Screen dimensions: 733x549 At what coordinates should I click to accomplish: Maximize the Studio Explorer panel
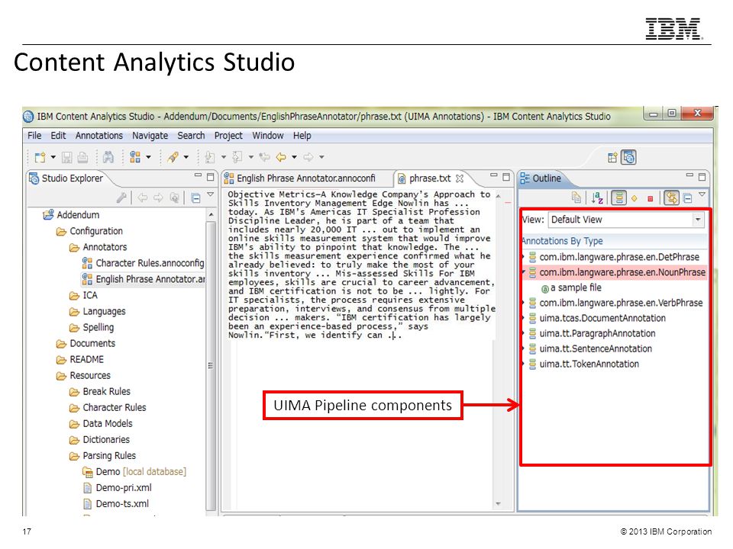[x=211, y=176]
